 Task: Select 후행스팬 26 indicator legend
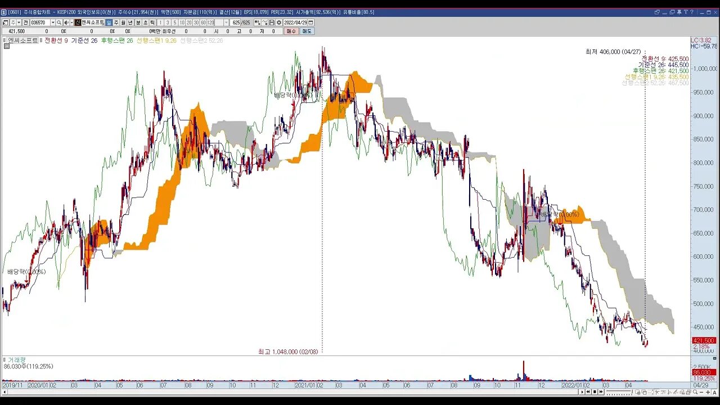pyautogui.click(x=116, y=40)
